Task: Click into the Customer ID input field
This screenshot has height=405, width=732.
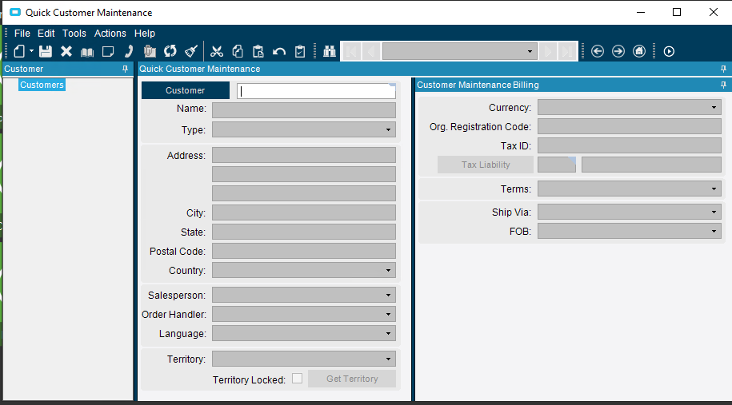Action: click(316, 91)
